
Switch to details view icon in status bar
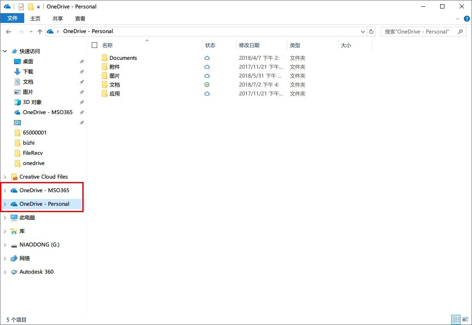(x=456, y=319)
